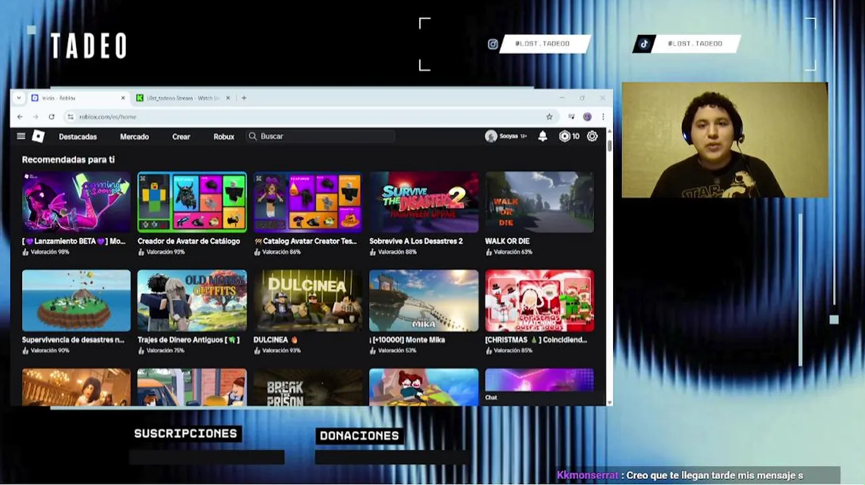Open the Crear menu
865x485 pixels.
(181, 136)
